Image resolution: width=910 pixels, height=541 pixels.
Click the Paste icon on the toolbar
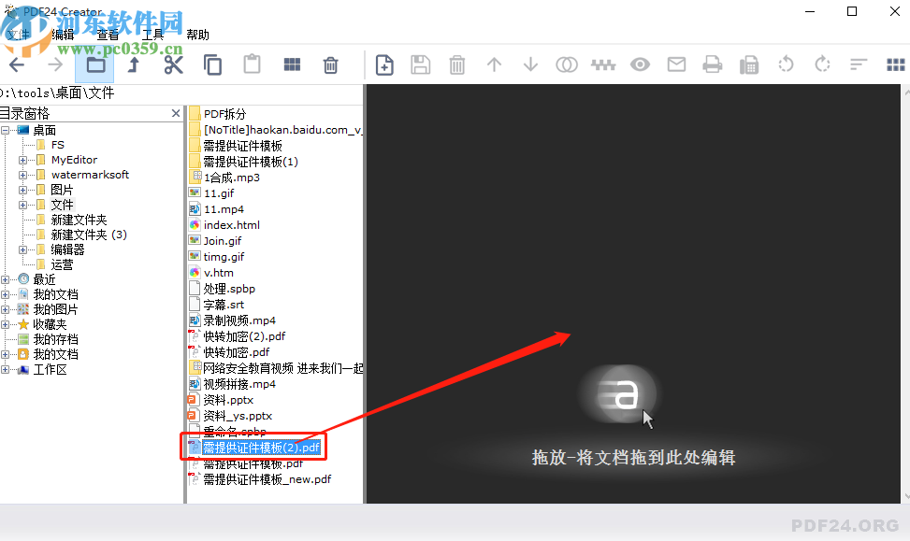(x=251, y=64)
